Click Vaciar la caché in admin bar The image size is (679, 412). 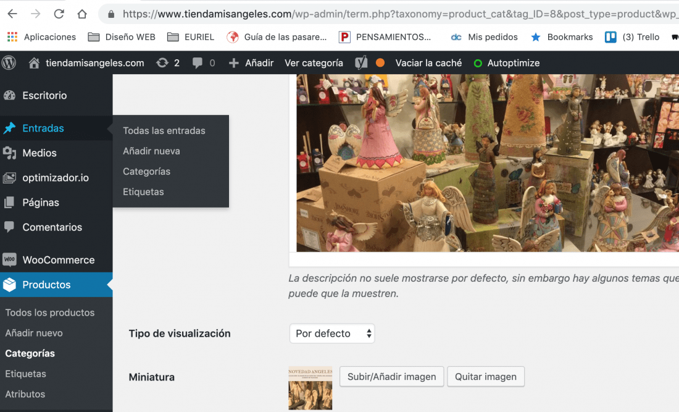pos(428,63)
